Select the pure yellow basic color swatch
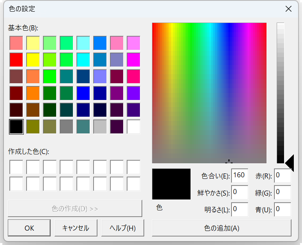This screenshot has width=302, height=245. pyautogui.click(x=33, y=60)
